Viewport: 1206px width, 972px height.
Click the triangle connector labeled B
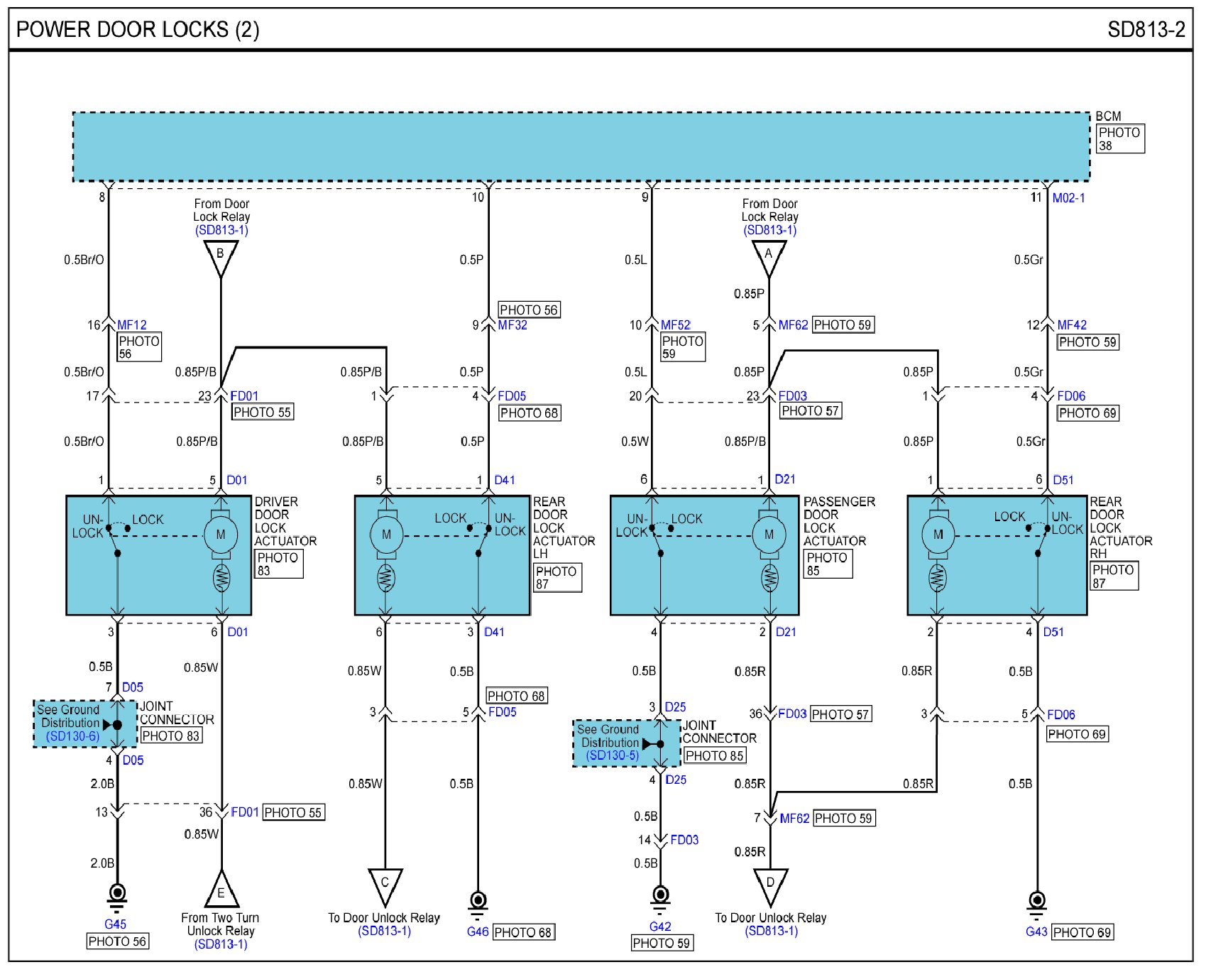pyautogui.click(x=220, y=256)
